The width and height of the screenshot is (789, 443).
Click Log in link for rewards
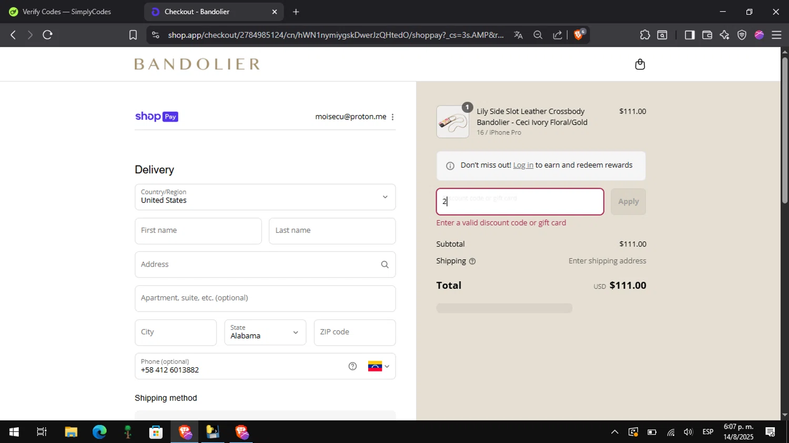pos(523,165)
